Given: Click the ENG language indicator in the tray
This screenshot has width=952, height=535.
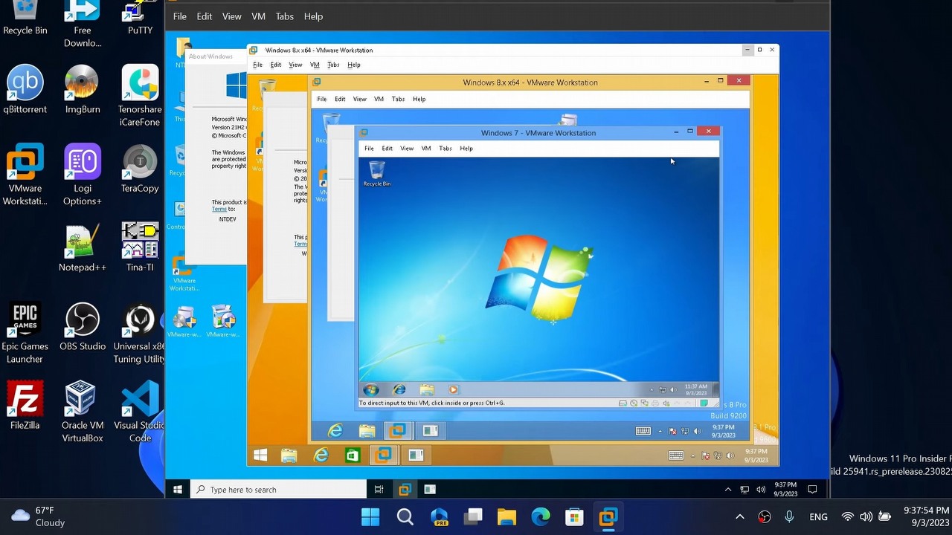Looking at the screenshot, I should (x=818, y=516).
